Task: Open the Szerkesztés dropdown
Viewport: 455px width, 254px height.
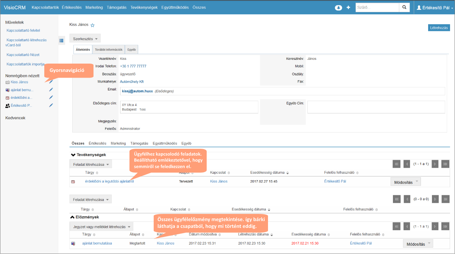Action: click(x=85, y=39)
